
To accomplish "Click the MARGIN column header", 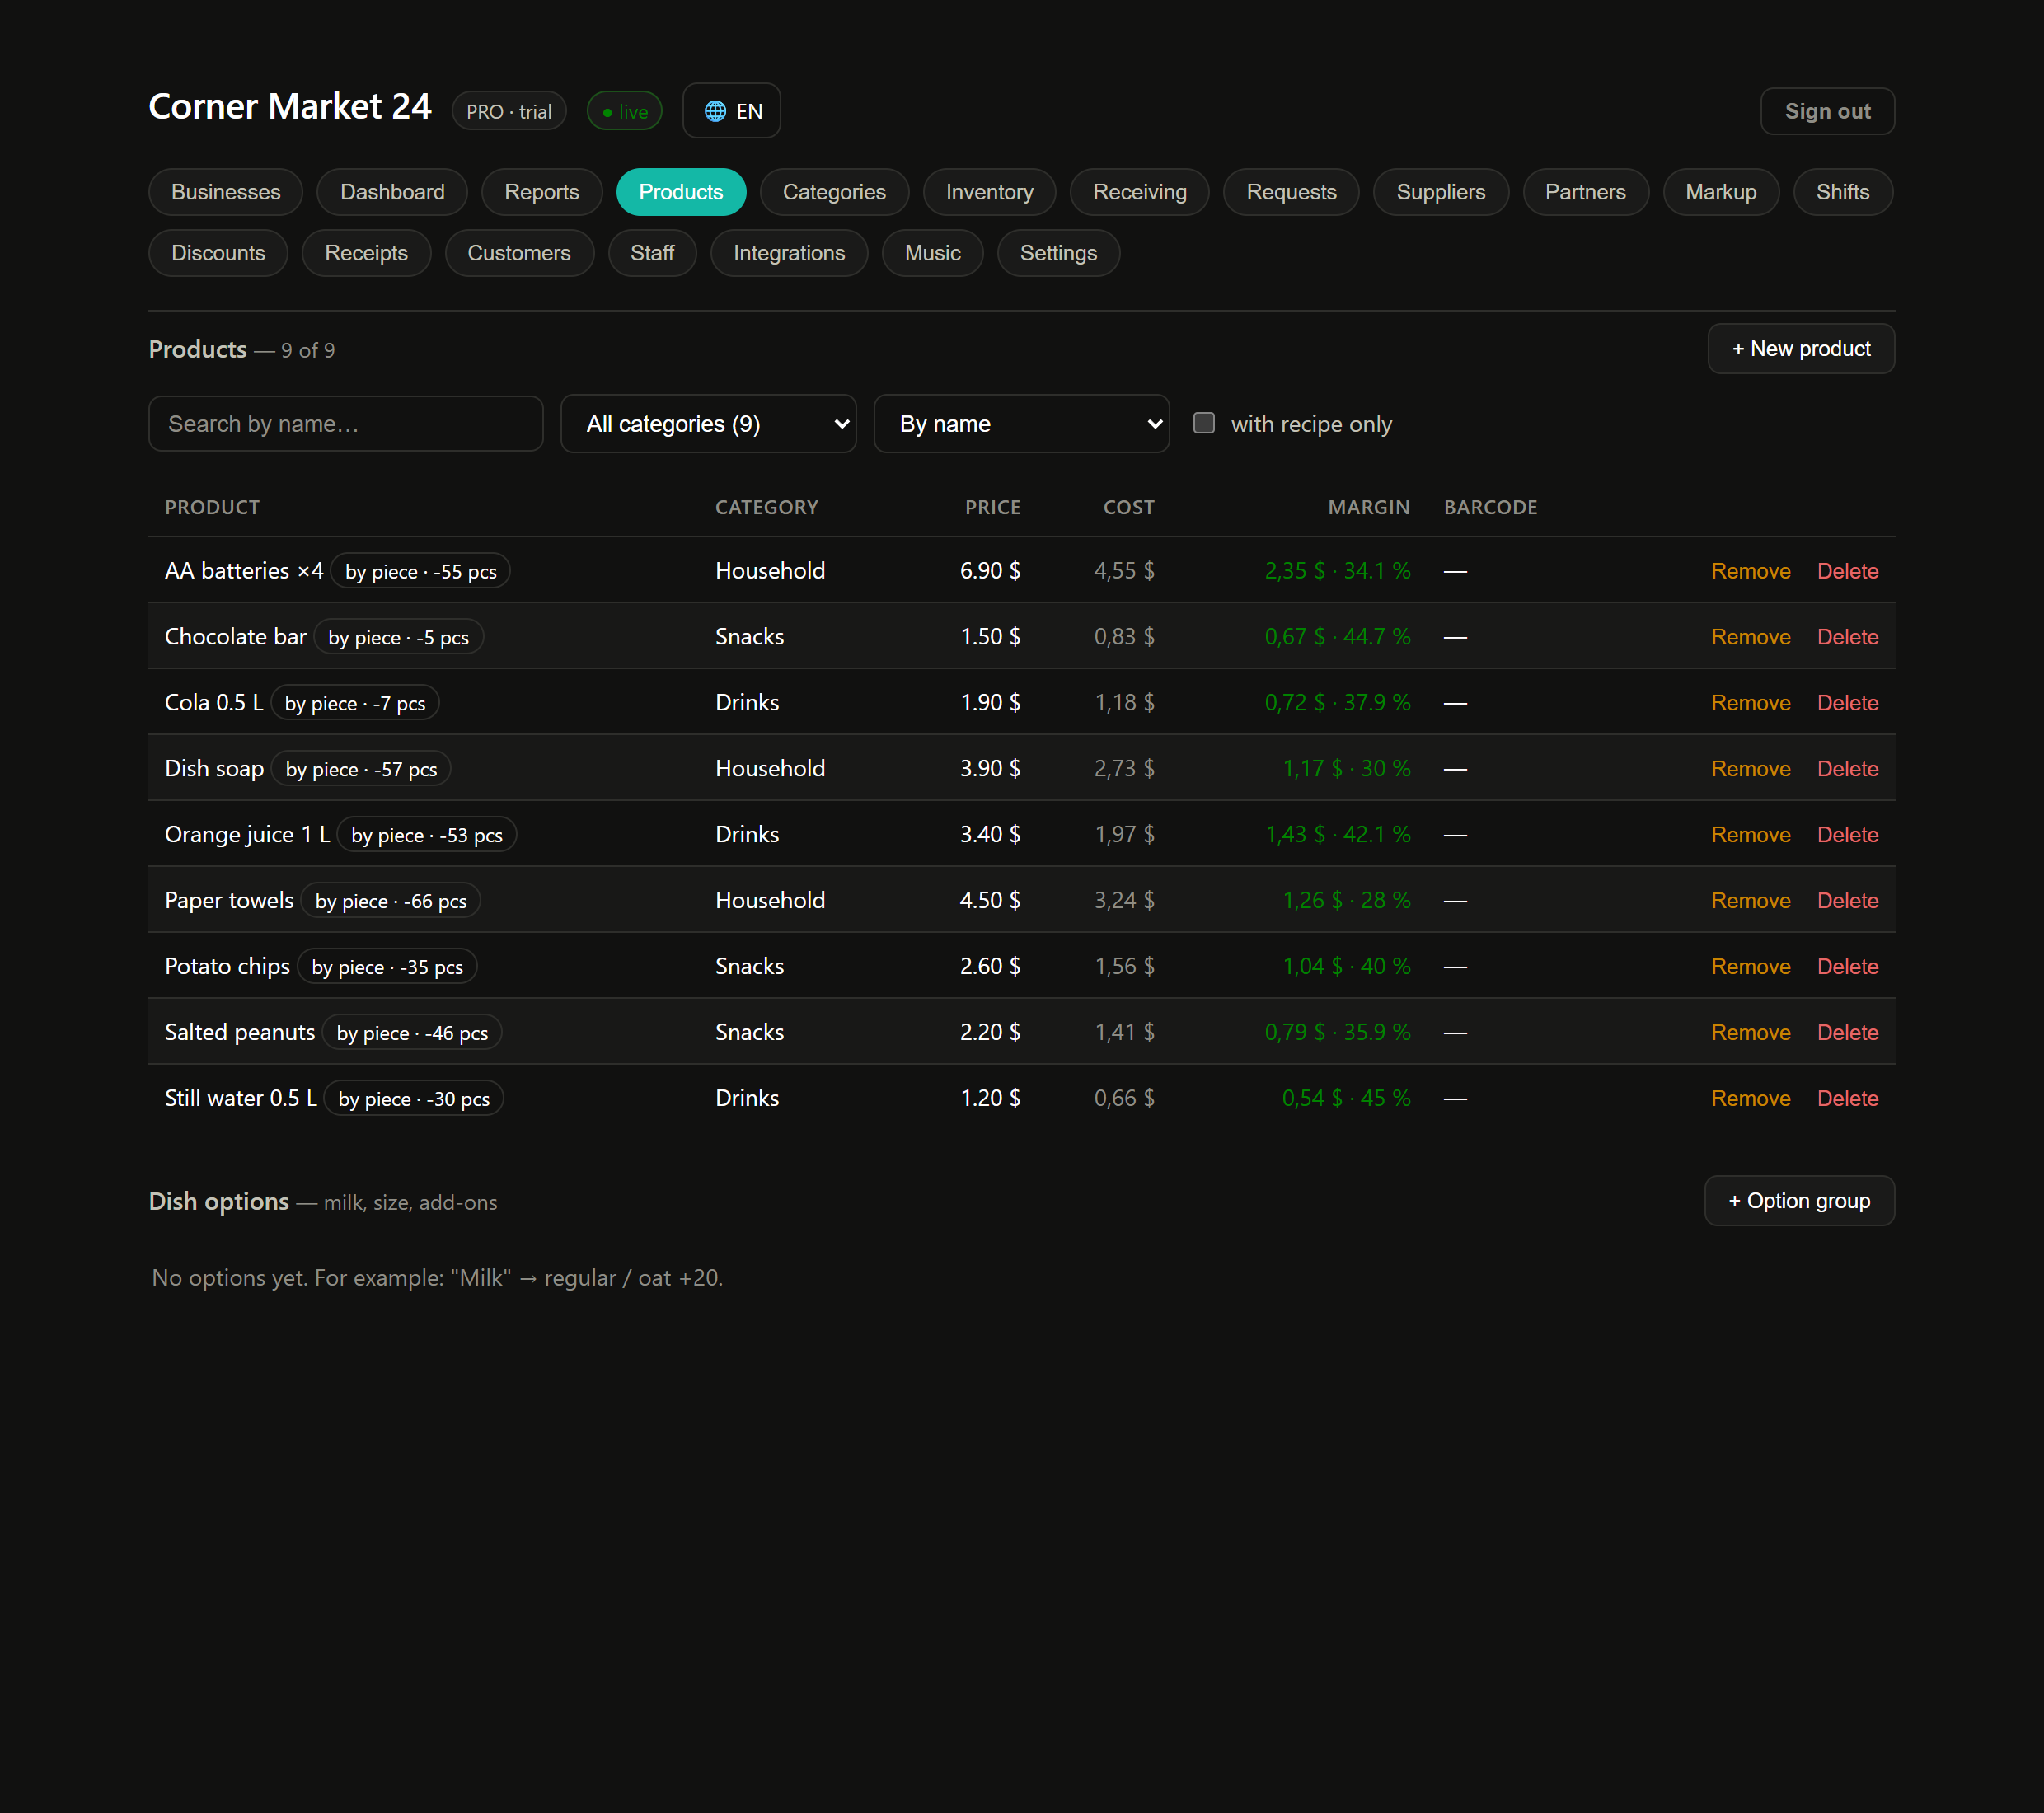I will [x=1368, y=508].
